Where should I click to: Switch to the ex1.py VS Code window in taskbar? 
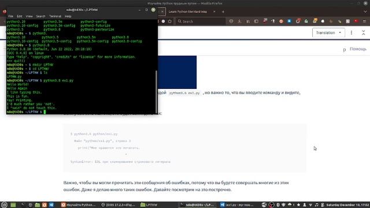[x=237, y=205]
